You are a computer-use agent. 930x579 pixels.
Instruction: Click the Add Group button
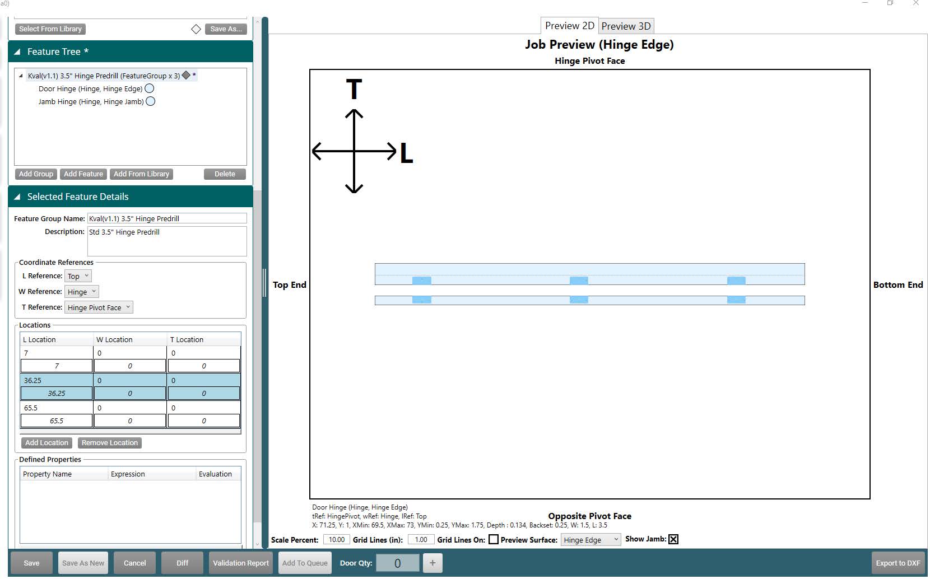click(x=36, y=174)
